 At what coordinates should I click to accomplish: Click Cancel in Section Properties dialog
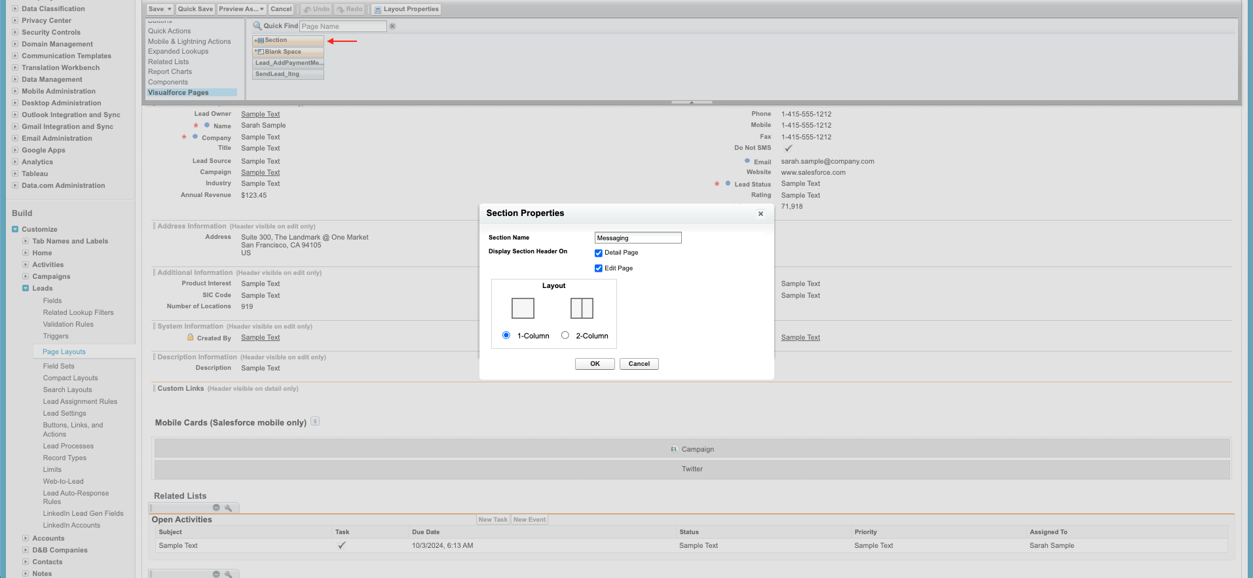(639, 364)
